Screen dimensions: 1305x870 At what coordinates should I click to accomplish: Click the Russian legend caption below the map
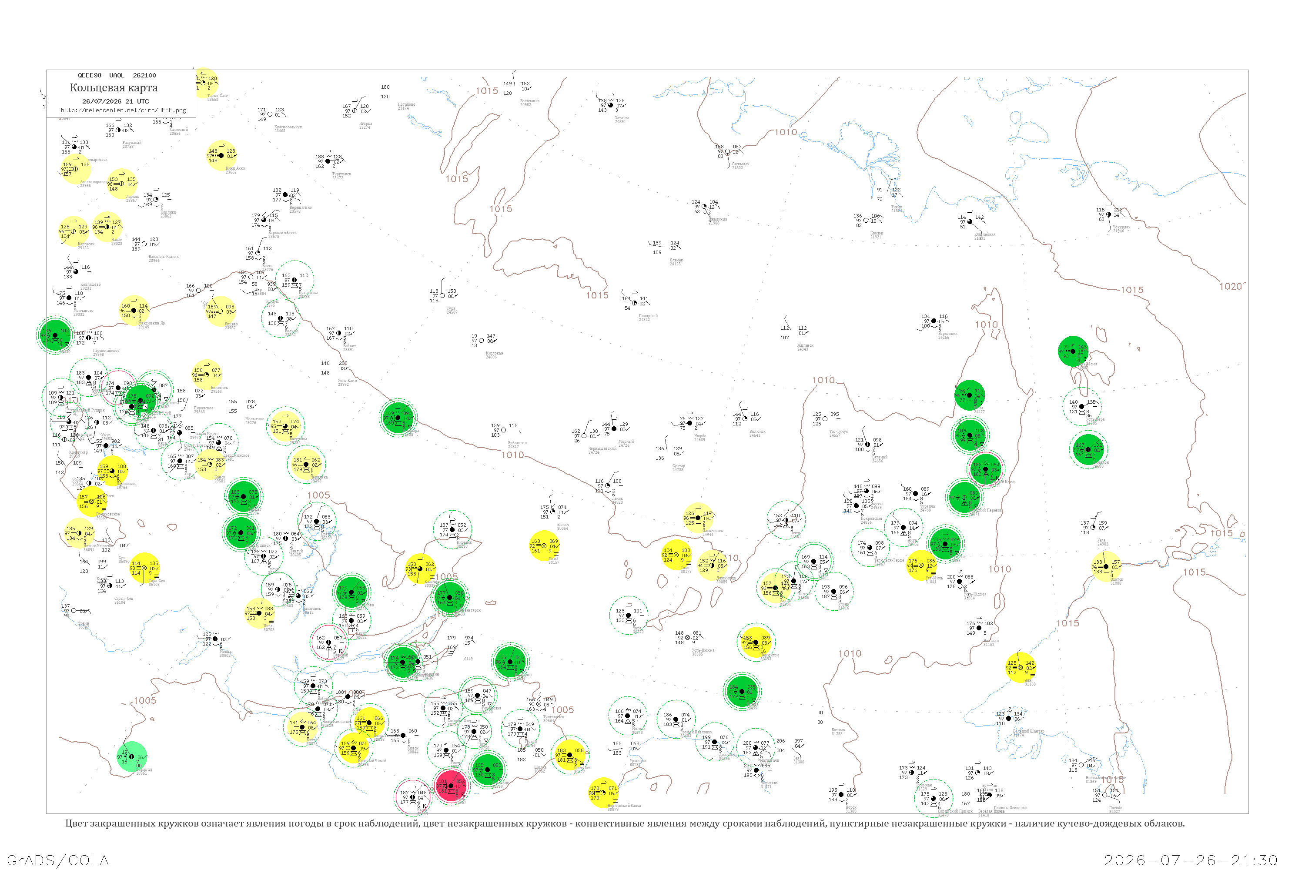(x=625, y=823)
